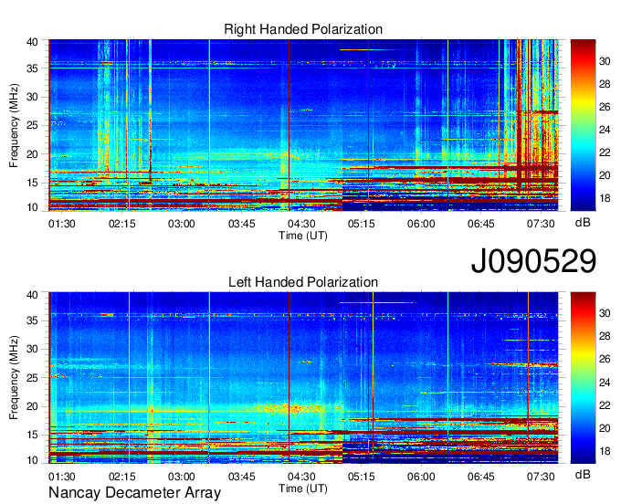The height and width of the screenshot is (504, 621).
Task: Click the 35 MHz frequency tick of Right Handed plot
Action: click(32, 68)
